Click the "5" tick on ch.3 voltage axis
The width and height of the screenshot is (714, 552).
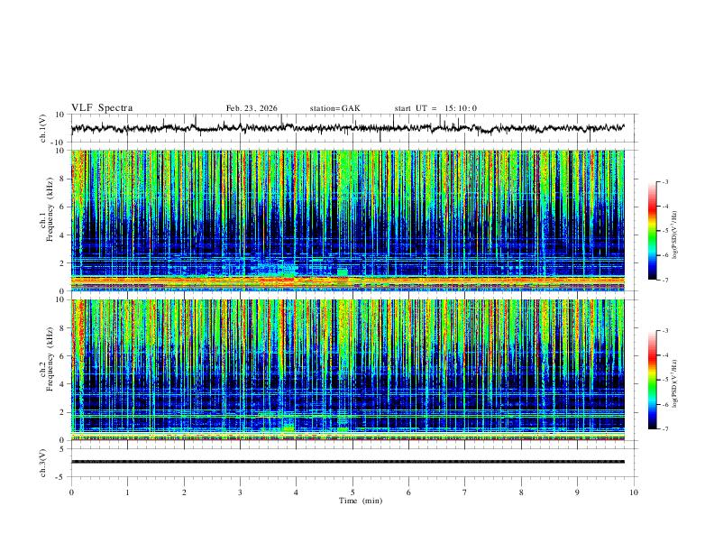coord(62,449)
